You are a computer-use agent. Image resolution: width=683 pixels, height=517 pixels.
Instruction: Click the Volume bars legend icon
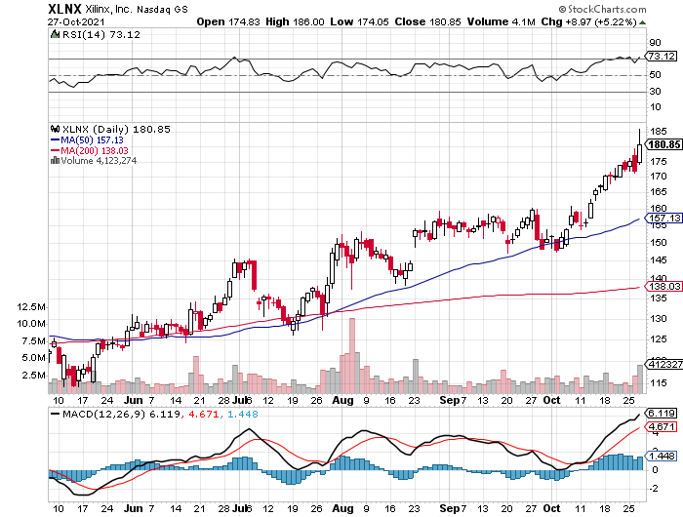(55, 161)
